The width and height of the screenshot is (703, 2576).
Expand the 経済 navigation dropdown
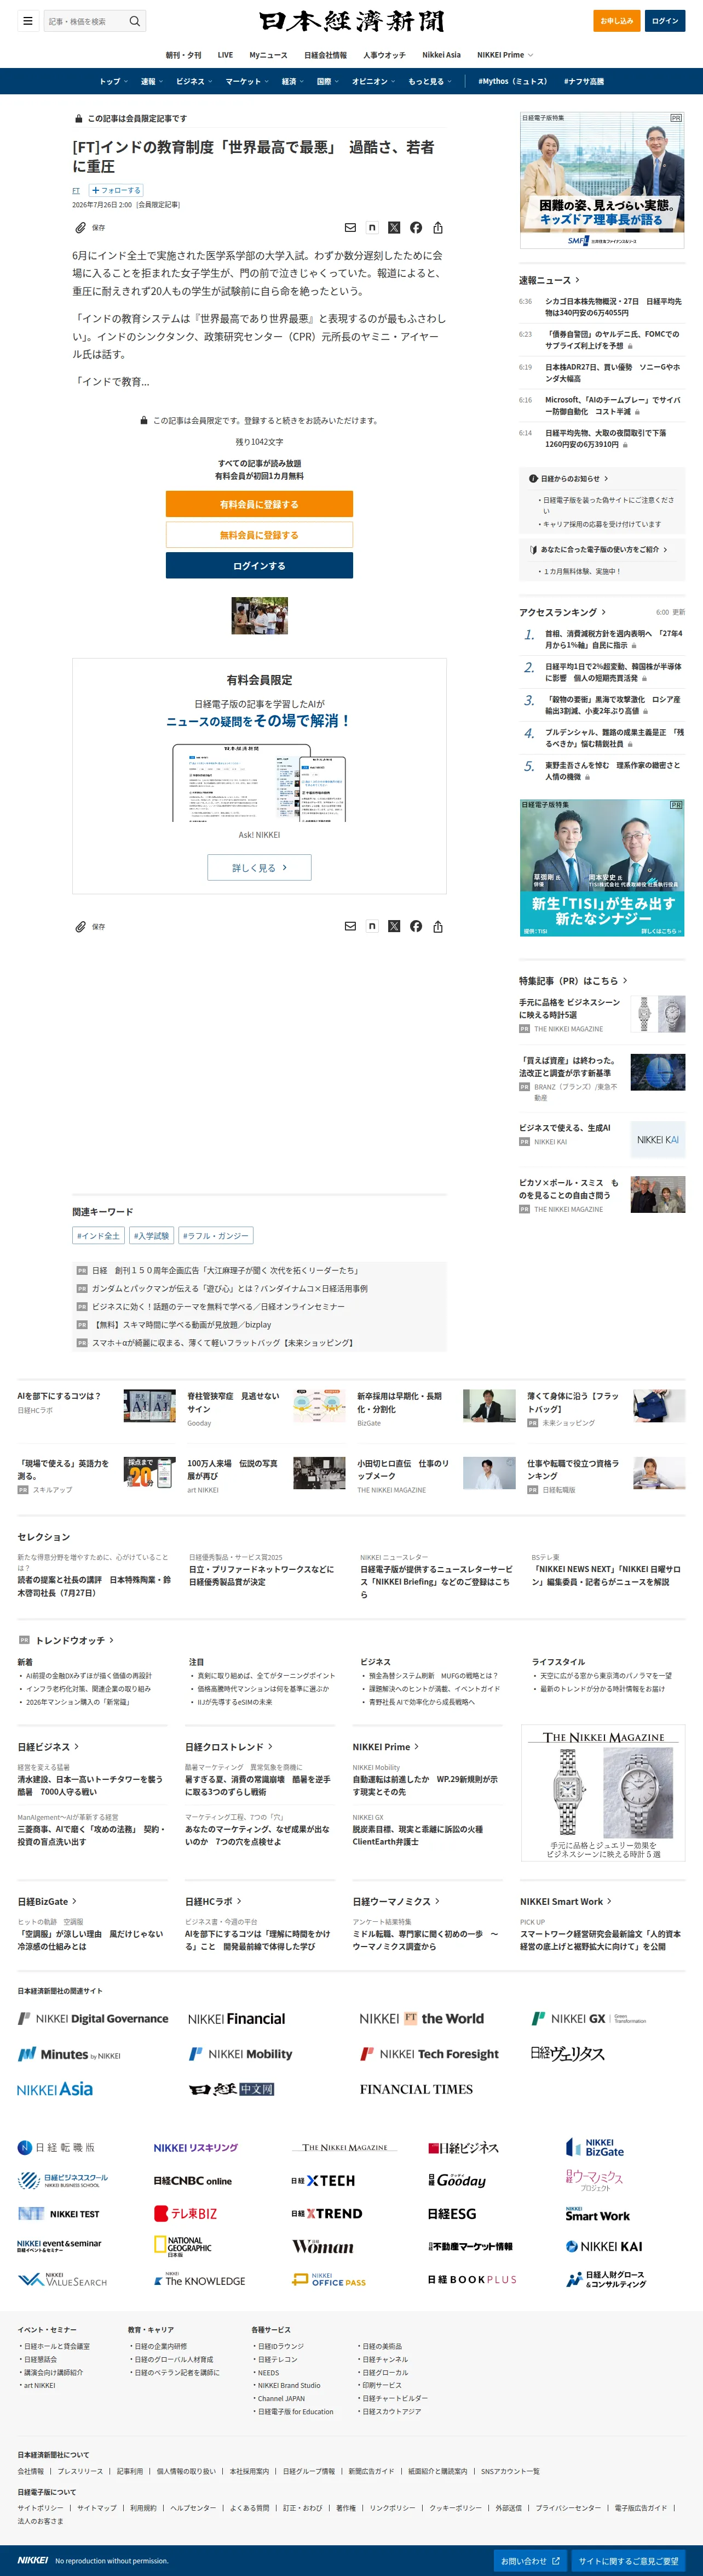click(x=292, y=82)
